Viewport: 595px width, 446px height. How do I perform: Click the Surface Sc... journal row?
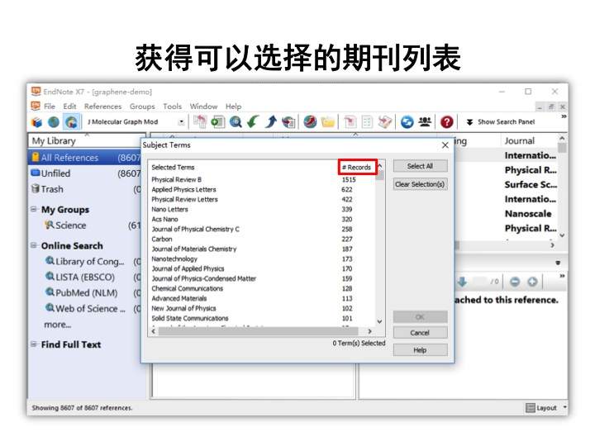531,184
